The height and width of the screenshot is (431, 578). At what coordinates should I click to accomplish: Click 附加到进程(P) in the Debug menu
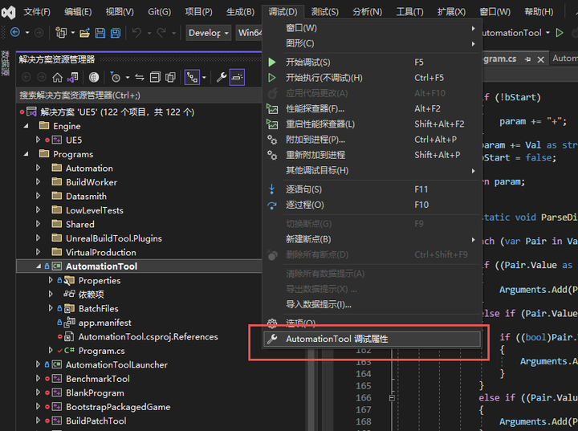[x=315, y=140]
